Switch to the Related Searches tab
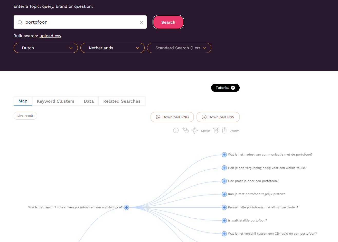338x242 pixels. click(122, 101)
